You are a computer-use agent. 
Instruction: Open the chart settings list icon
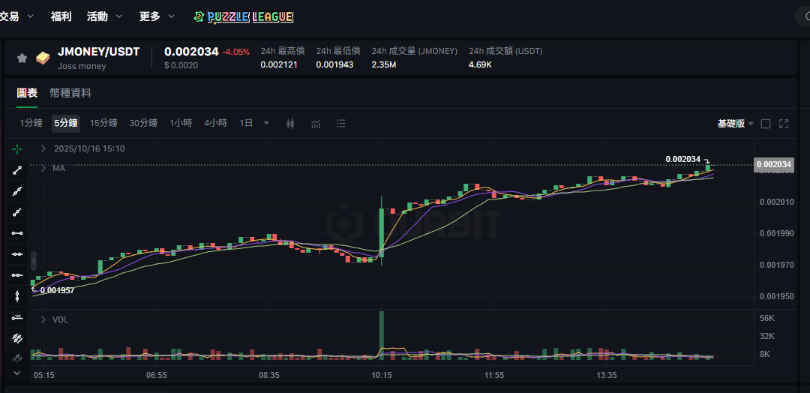click(x=341, y=124)
